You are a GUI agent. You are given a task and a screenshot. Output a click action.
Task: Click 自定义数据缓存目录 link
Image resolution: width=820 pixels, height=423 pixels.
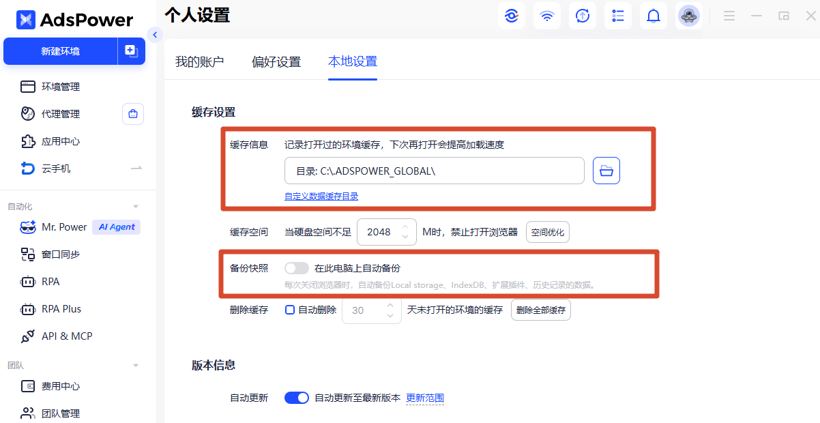[321, 196]
